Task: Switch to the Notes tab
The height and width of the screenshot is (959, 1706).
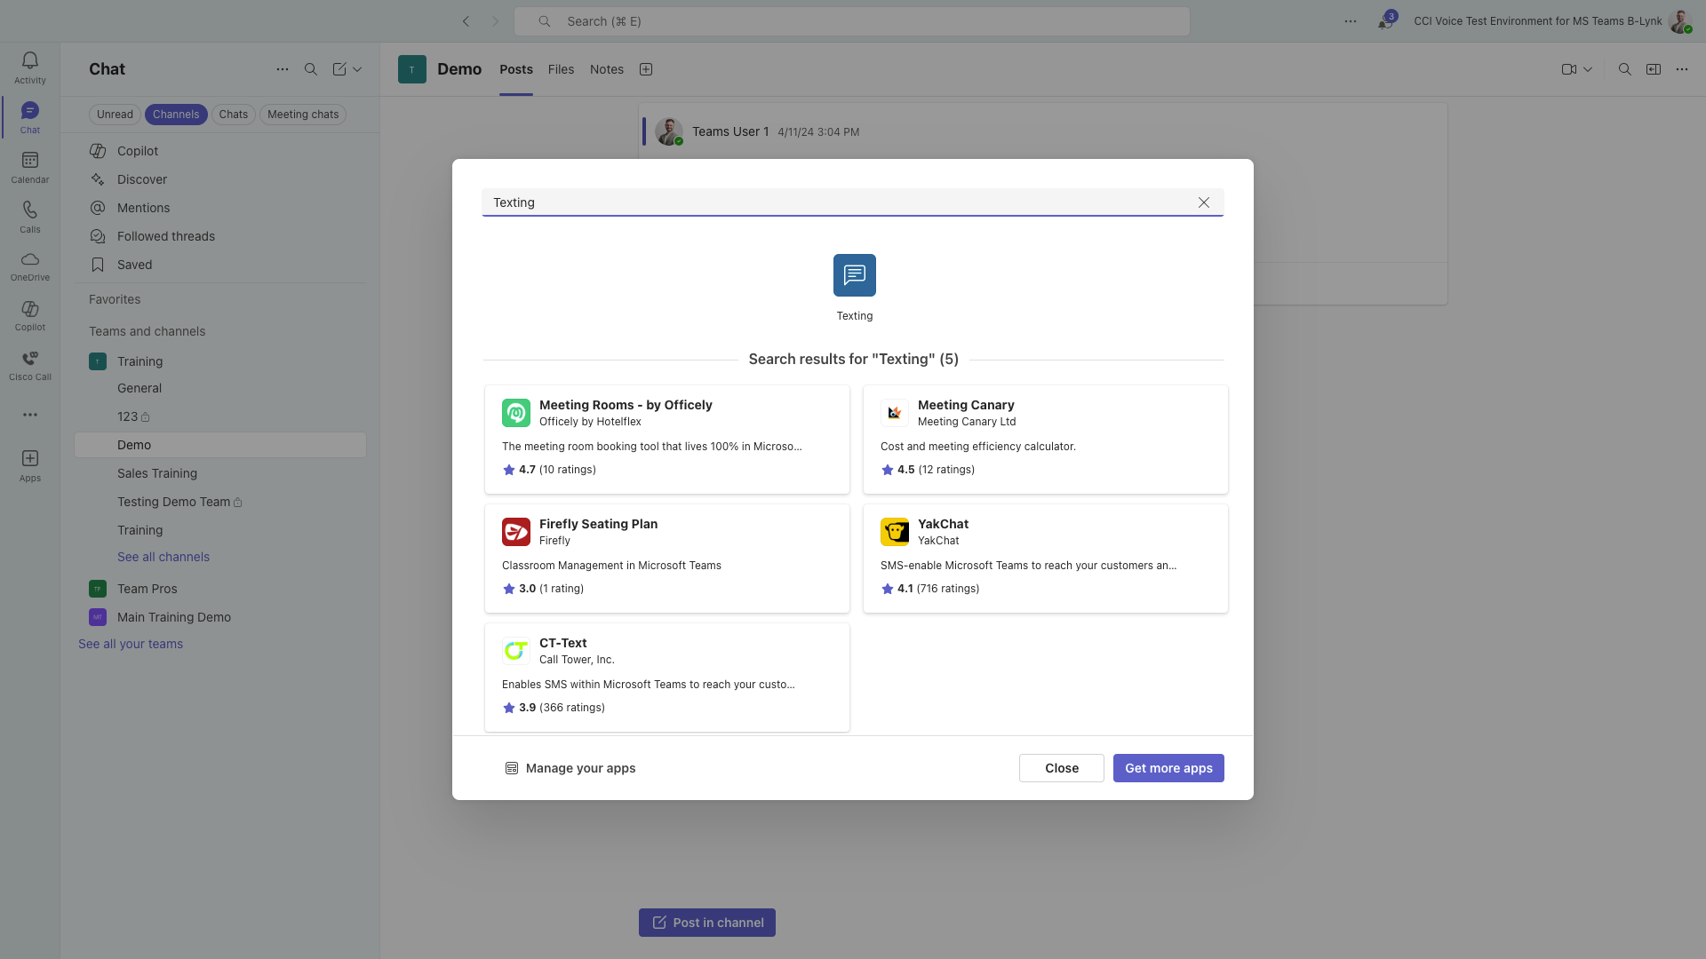Action: [x=606, y=69]
